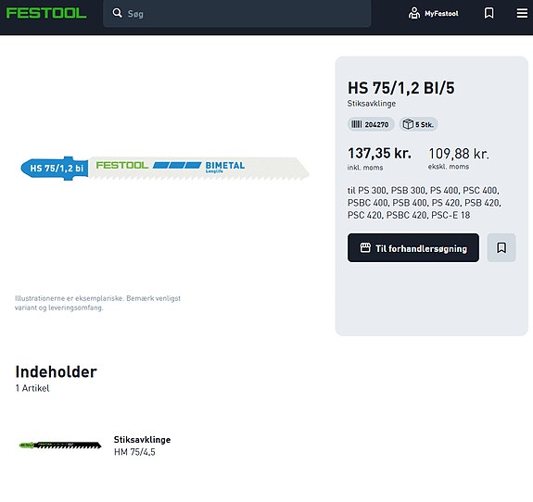
Task: Click the barcode icon beside article number 204270
Action: (356, 124)
